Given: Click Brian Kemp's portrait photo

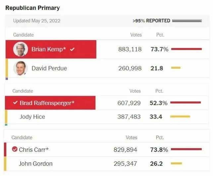Looking at the screenshot, I should tap(20, 49).
